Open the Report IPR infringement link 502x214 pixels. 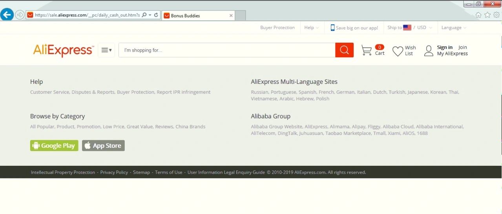click(184, 92)
